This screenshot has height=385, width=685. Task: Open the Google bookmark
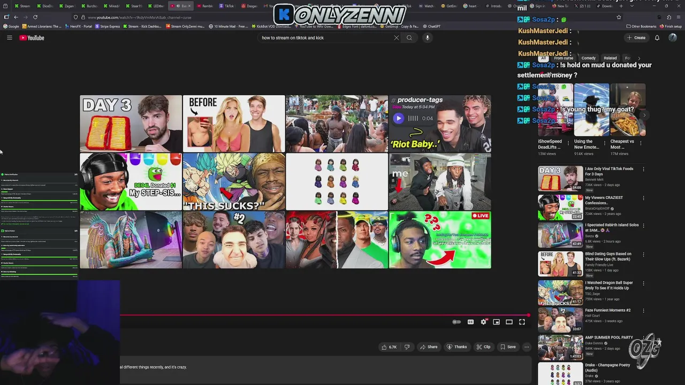pos(11,26)
